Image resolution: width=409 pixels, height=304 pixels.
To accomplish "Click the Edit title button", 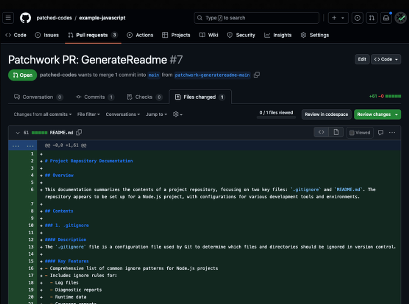I will pyautogui.click(x=362, y=59).
